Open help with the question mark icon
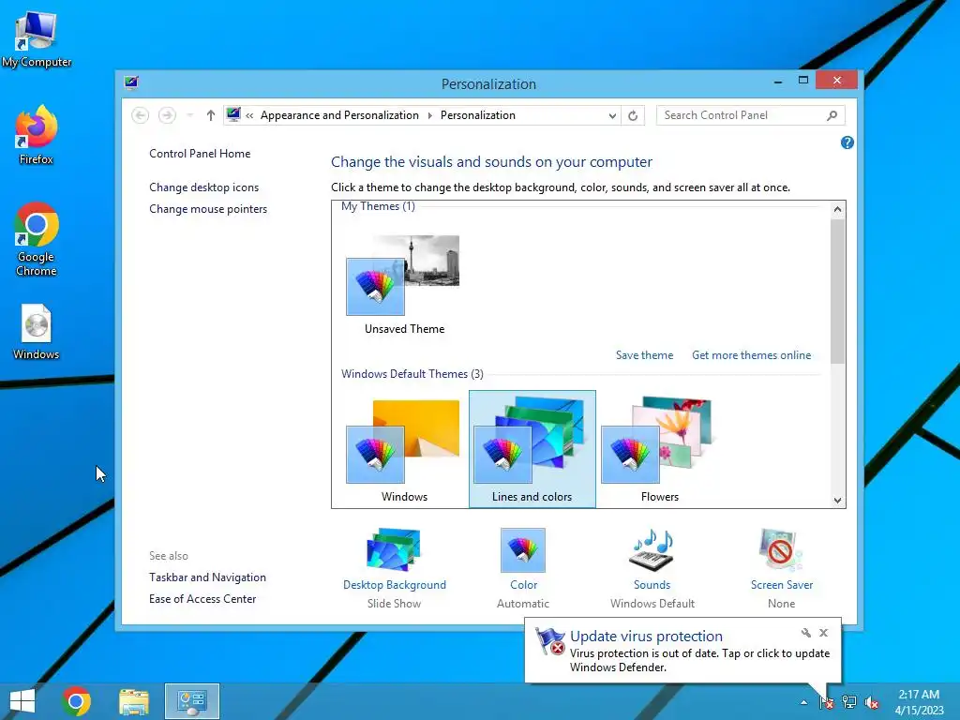This screenshot has width=960, height=720. [847, 142]
